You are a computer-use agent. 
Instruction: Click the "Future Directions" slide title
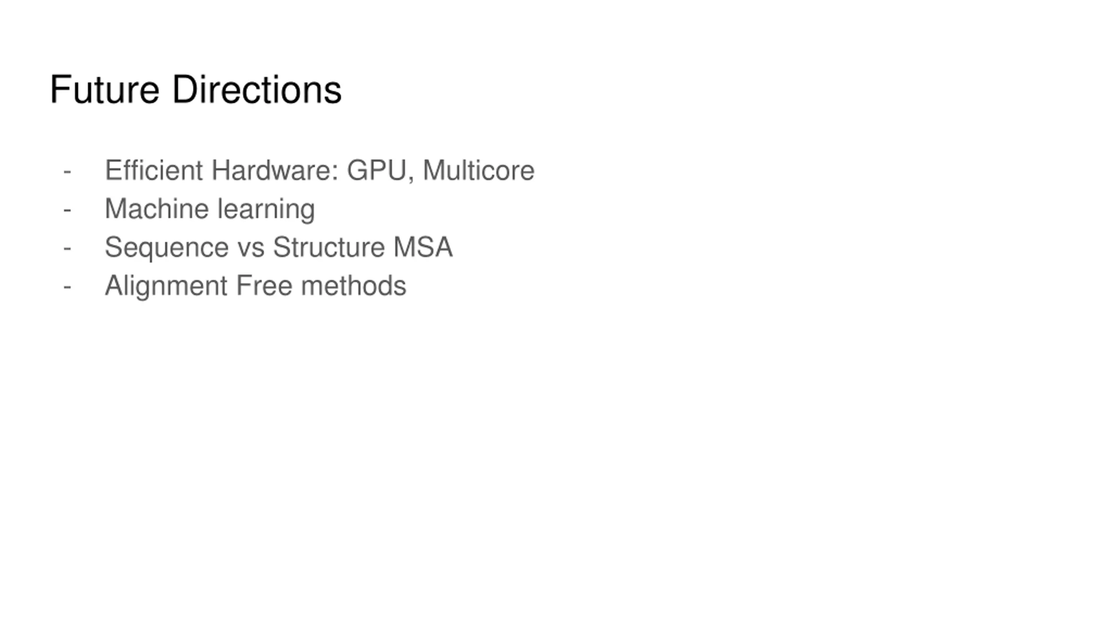coord(196,89)
